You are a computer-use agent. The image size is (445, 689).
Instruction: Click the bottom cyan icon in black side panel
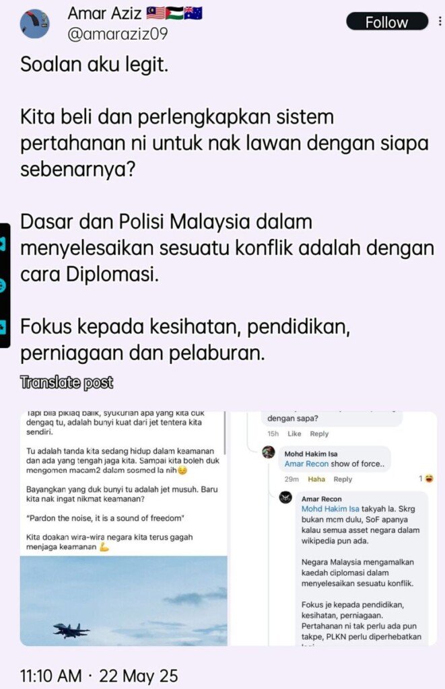[x=2, y=327]
